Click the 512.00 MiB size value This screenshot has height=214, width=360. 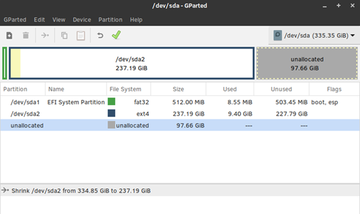(x=188, y=102)
